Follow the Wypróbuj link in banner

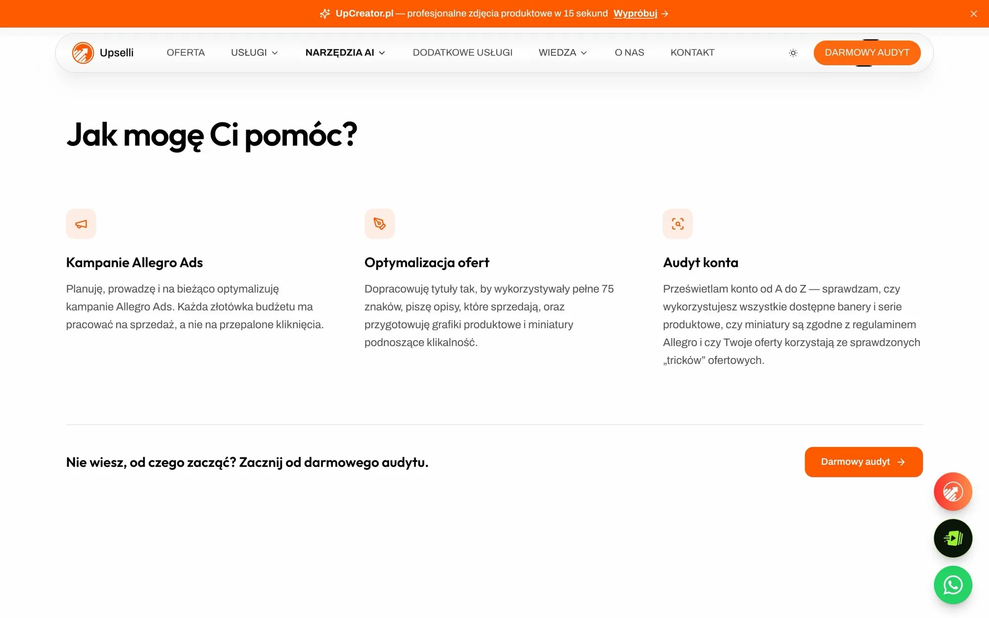click(x=635, y=14)
